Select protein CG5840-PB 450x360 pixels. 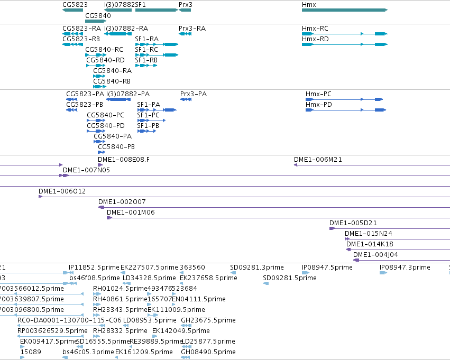coord(102,153)
